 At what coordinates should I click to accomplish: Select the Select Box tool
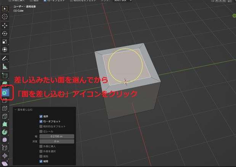point(5,9)
